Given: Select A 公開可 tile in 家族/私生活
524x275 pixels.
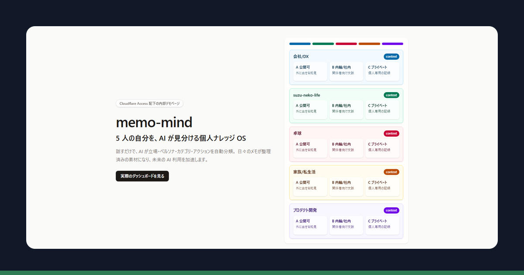Looking at the screenshot, I should click(310, 187).
